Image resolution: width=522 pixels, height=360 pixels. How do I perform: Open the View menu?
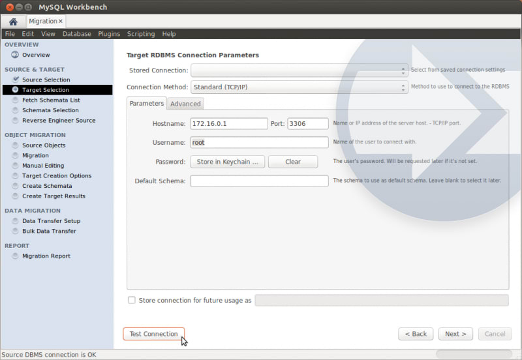(x=48, y=34)
